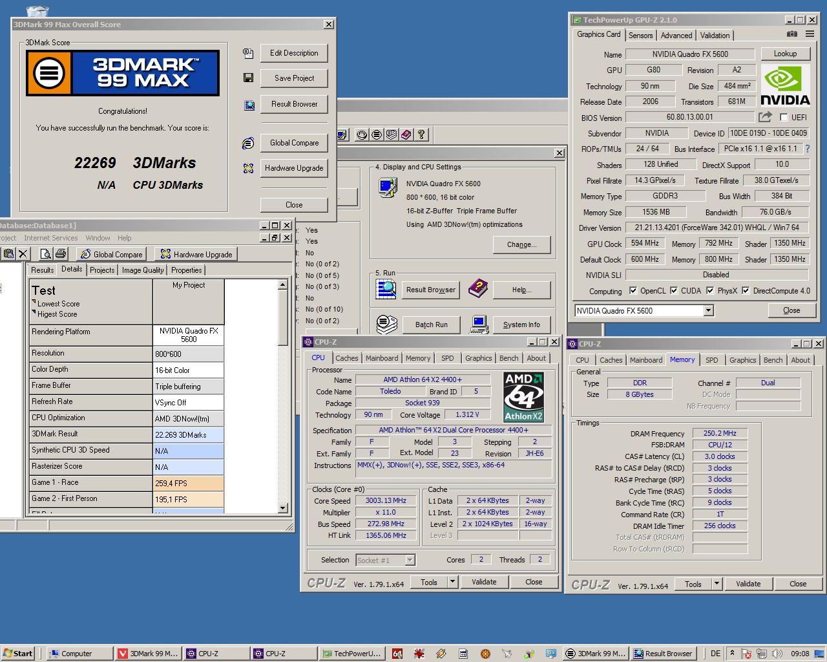Click the Result Browser vertical scrollbar thumb

pos(282,317)
